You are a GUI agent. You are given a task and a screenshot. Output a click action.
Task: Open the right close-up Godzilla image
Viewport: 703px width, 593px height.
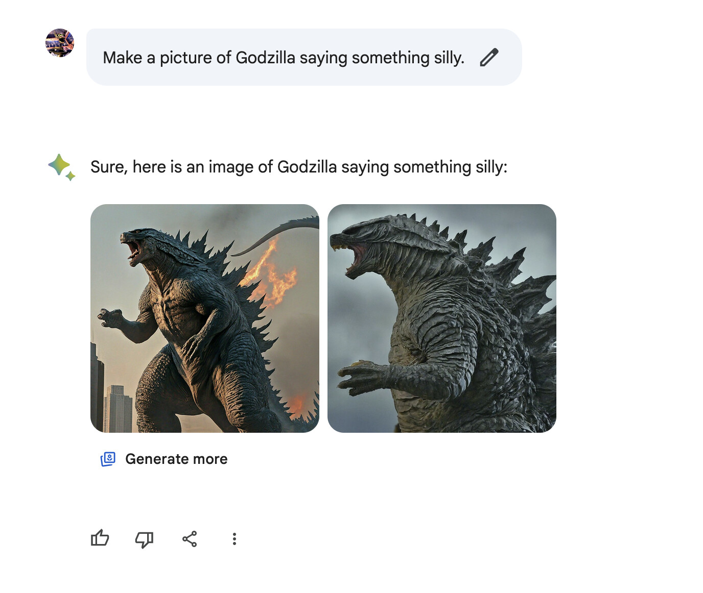pyautogui.click(x=442, y=318)
